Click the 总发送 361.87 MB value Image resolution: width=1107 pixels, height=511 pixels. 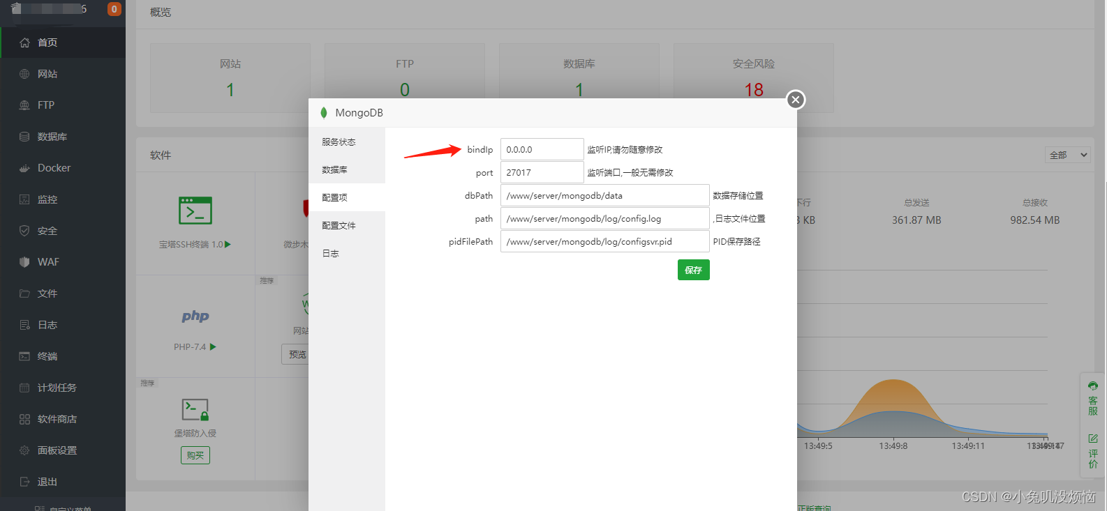click(x=916, y=220)
